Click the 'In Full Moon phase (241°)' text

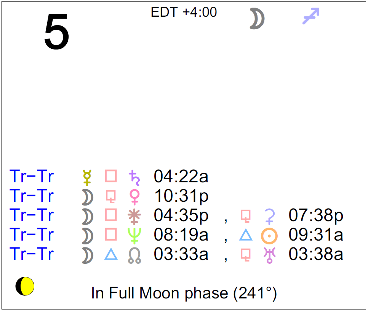[184, 293]
